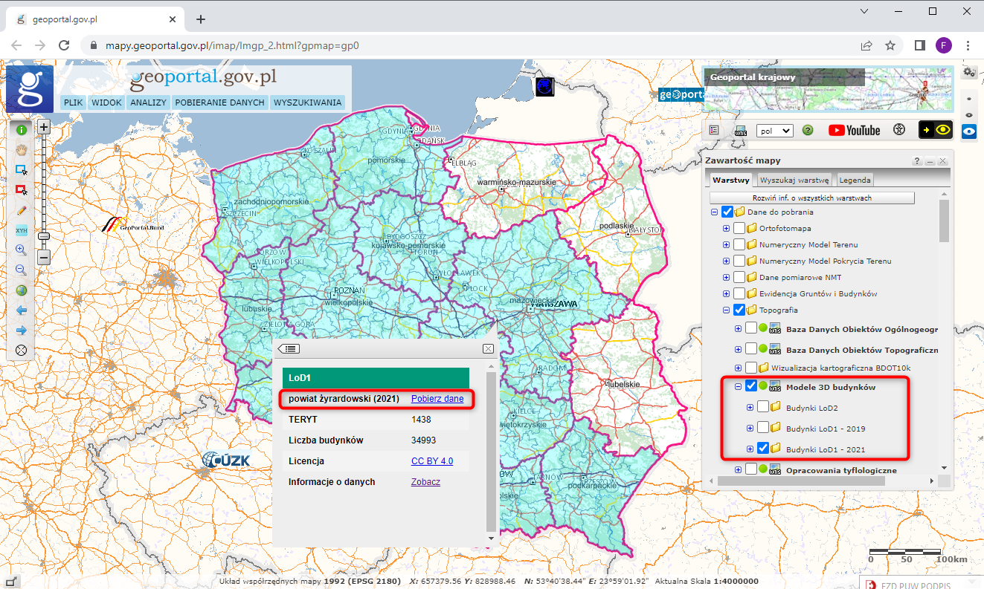Open the YouTube channel icon
Viewport: 984px width, 589px height.
pyautogui.click(x=854, y=130)
